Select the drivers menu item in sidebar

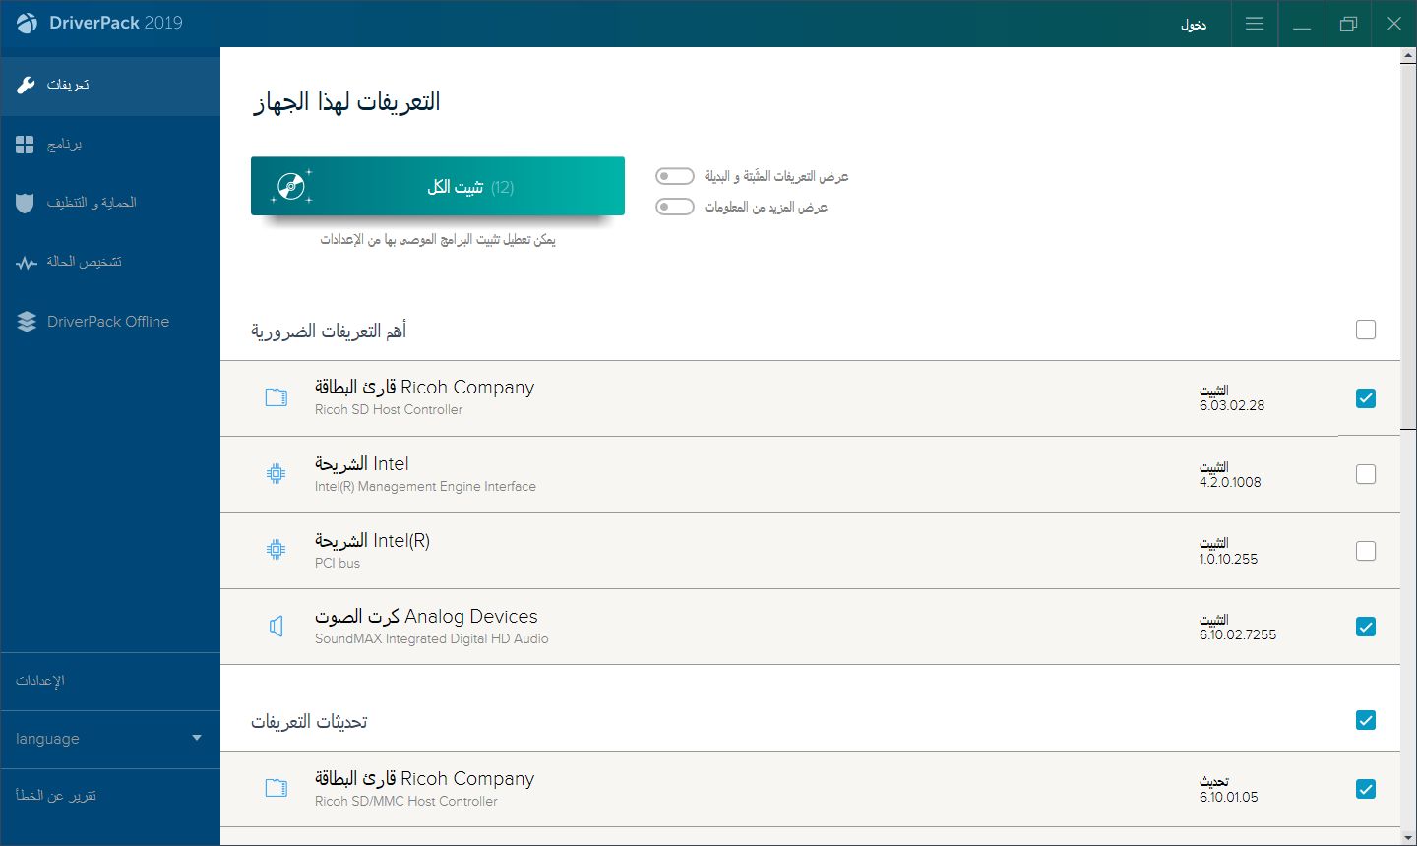[110, 86]
